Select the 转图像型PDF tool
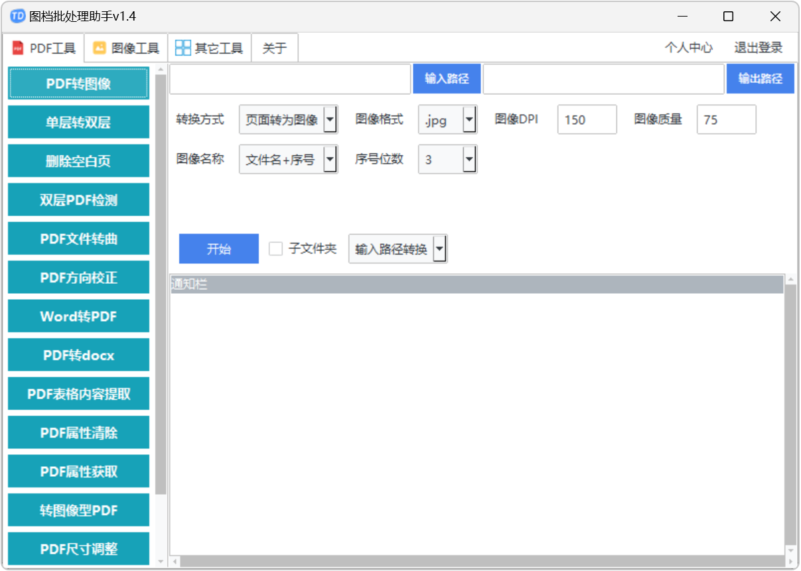Viewport: 801px width, 571px height. [x=78, y=511]
